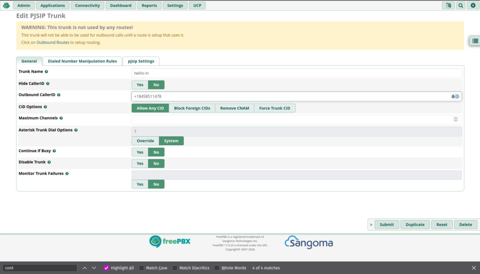Set Hide CallerID to Yes
This screenshot has width=480, height=274.
click(140, 85)
